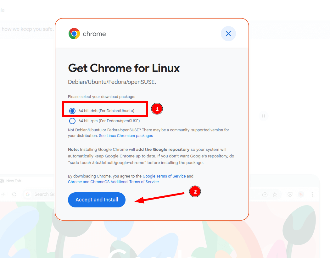Open the three-dot Chrome menu
330x258 pixels.
pyautogui.click(x=312, y=194)
